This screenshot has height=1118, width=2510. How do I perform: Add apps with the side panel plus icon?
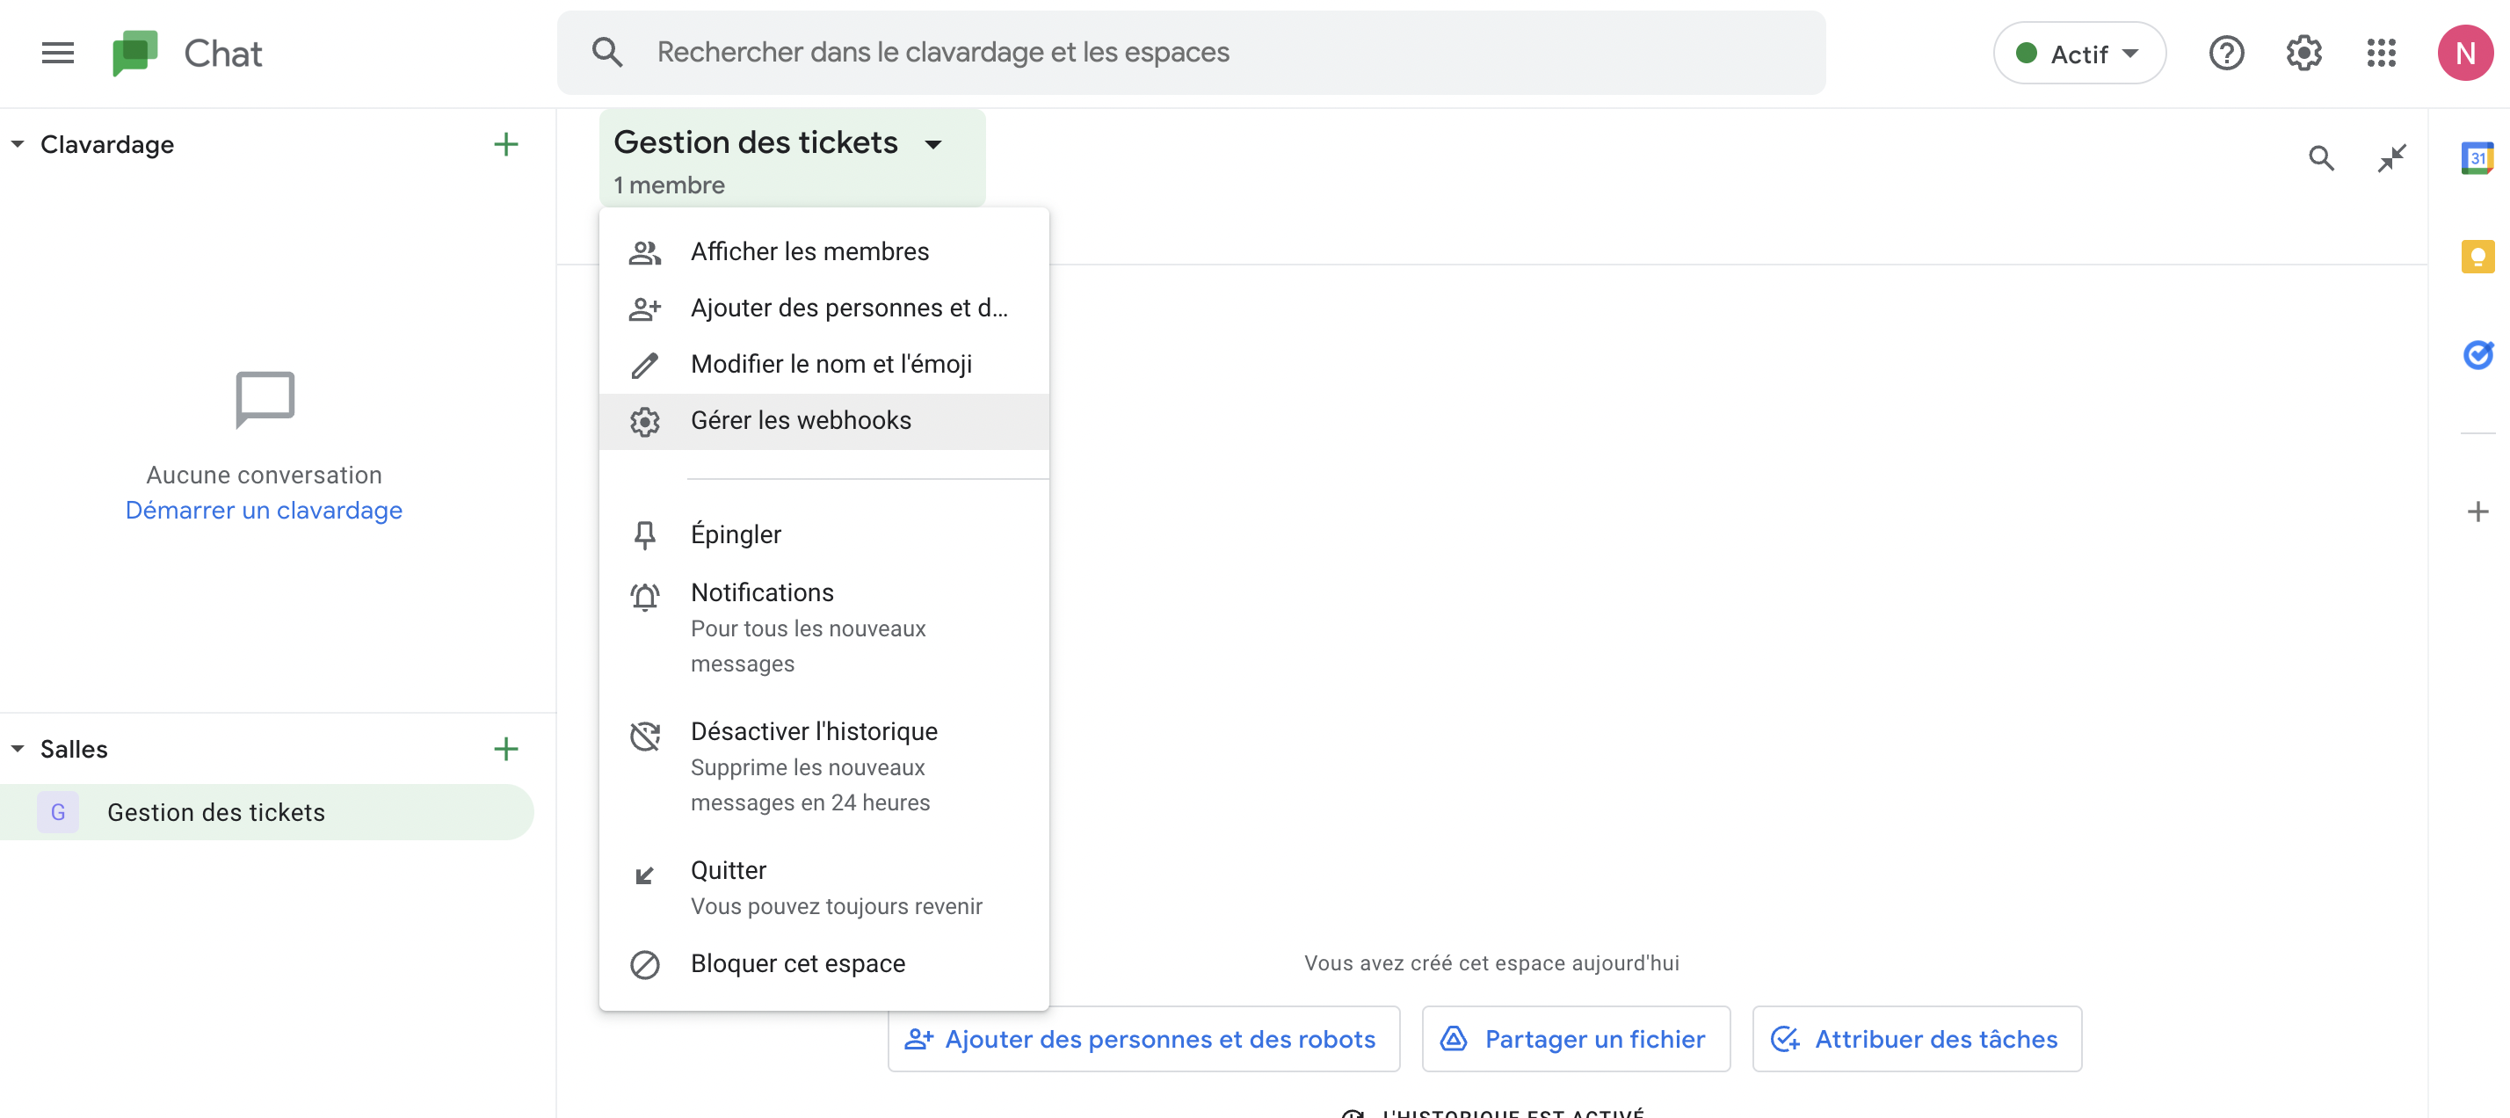click(2477, 511)
